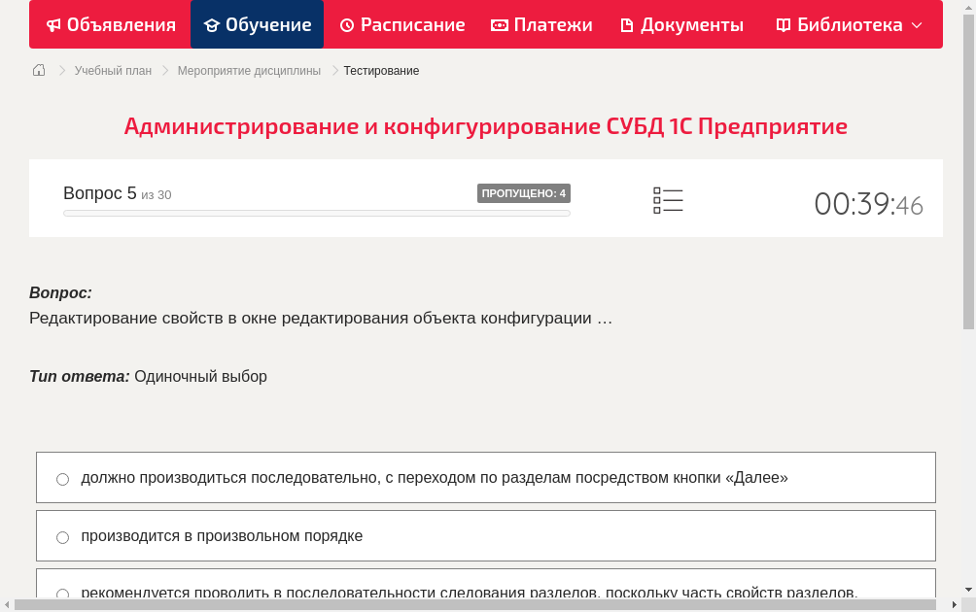Open Платежи via the card icon
The image size is (976, 612).
coord(499,24)
